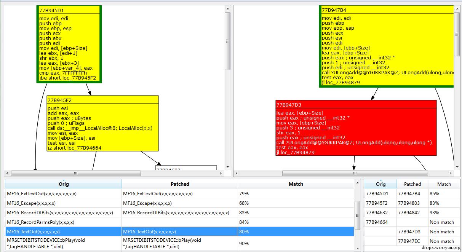
Task: Click 77B94842 patched block cell
Action: pyautogui.click(x=412, y=212)
